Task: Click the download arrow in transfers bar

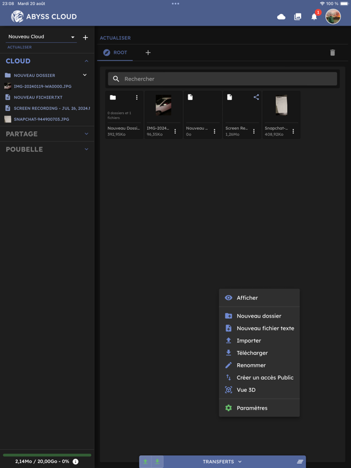Action: (x=157, y=461)
